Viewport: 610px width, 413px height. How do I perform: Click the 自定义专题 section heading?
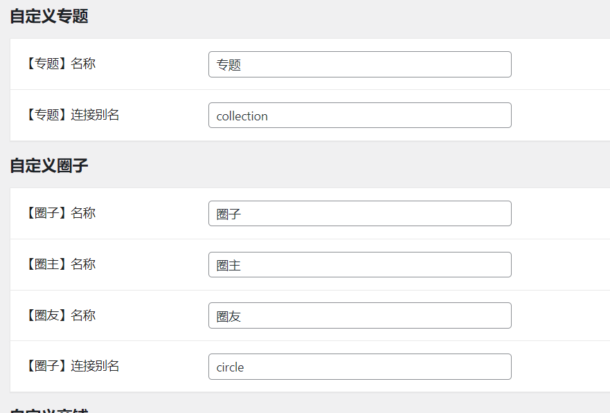(49, 17)
